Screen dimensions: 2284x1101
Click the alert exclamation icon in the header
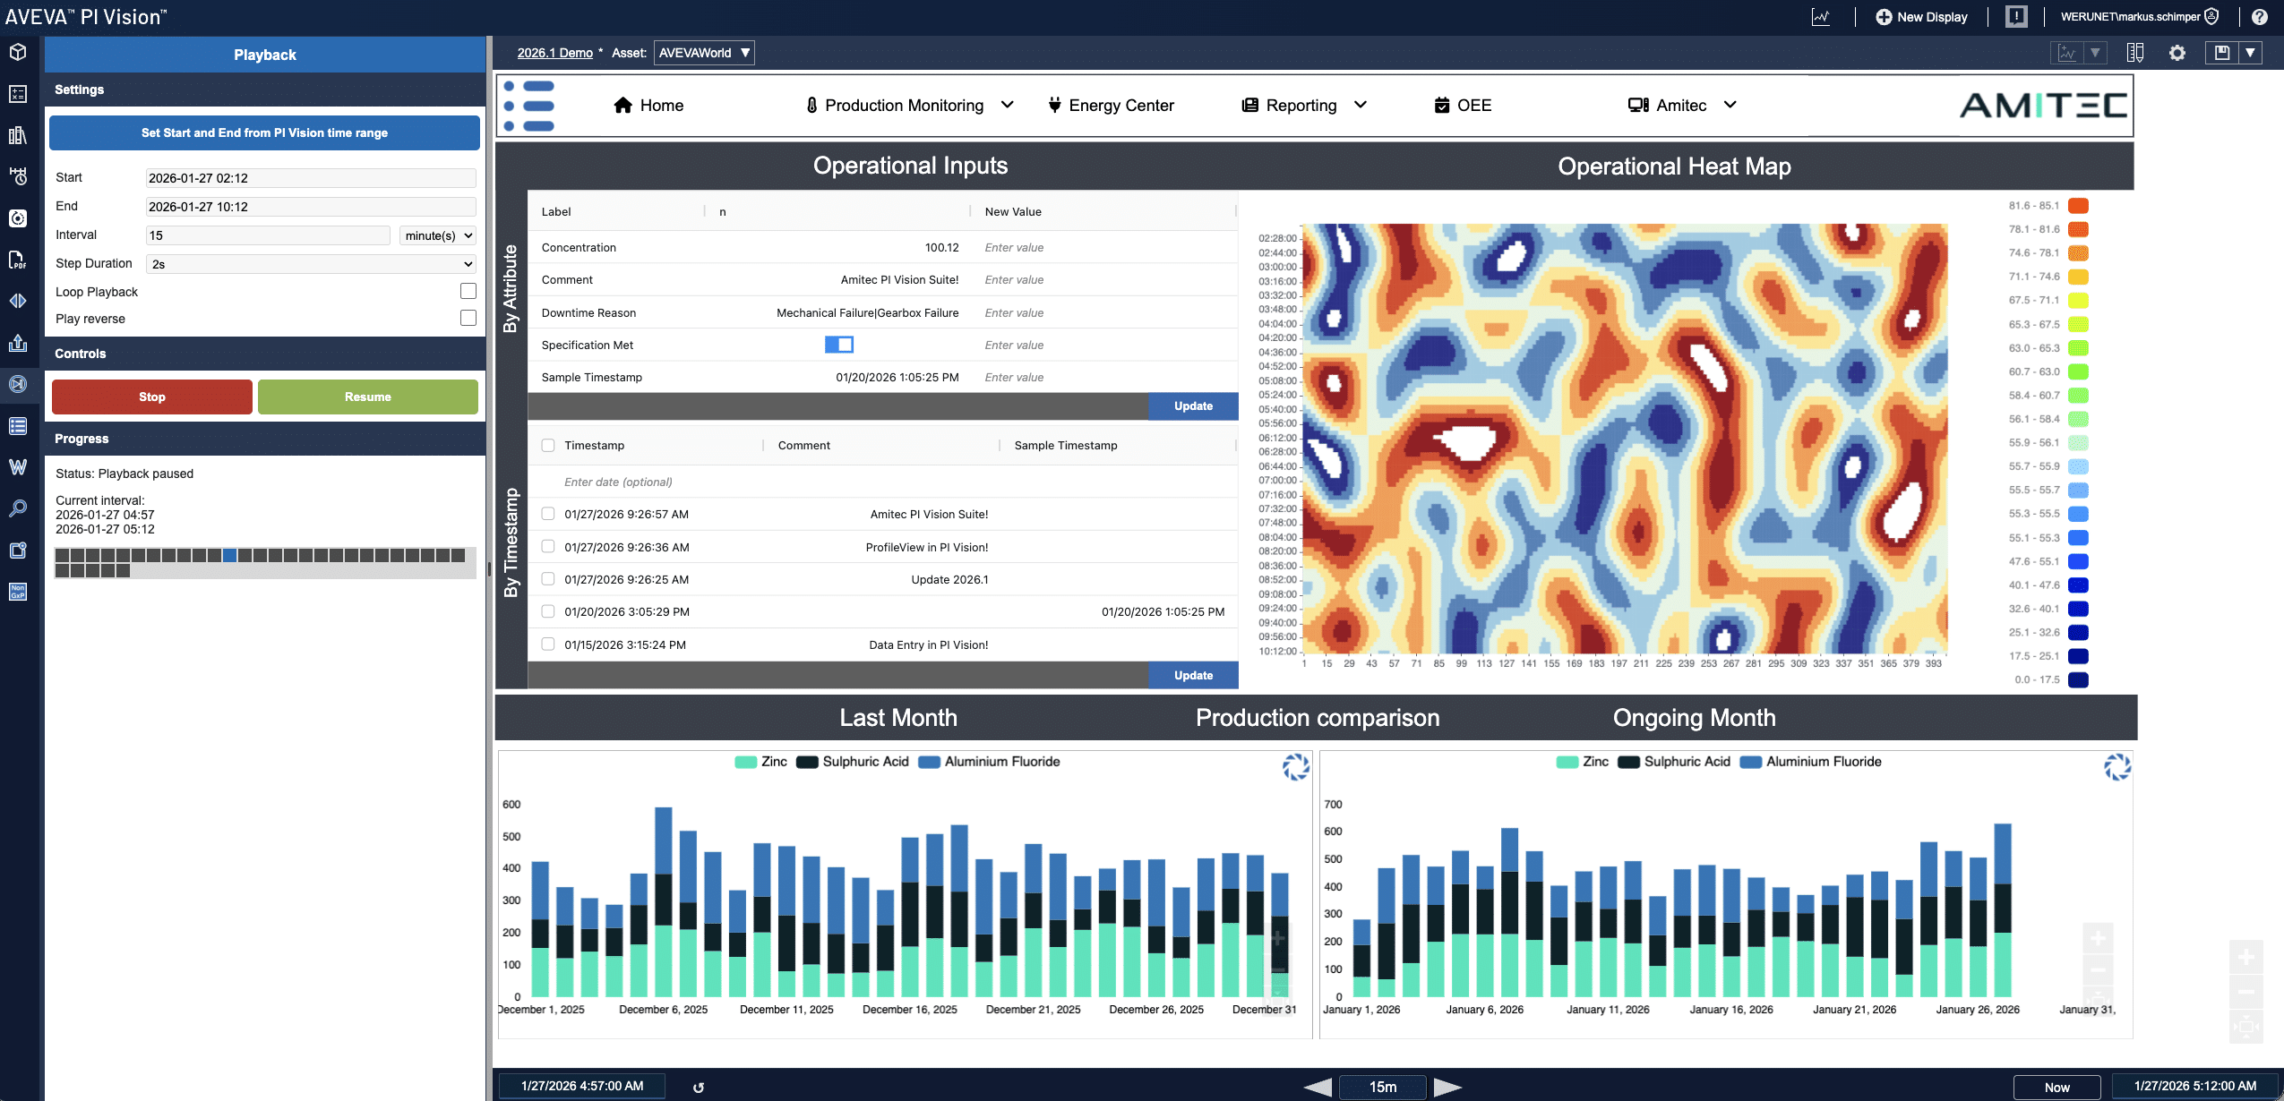click(2016, 17)
